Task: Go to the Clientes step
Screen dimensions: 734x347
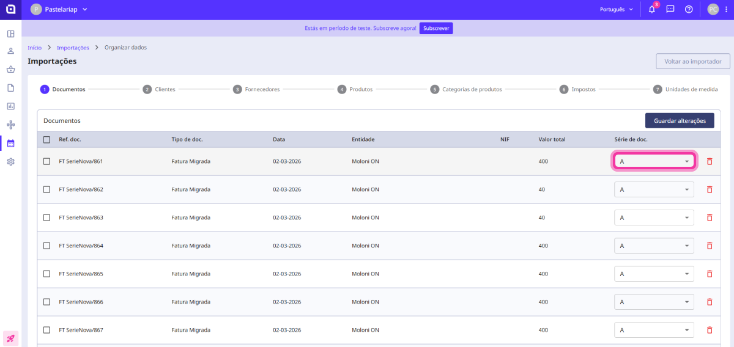Action: [x=160, y=89]
